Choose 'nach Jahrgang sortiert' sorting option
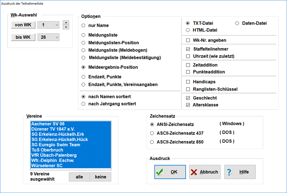Viewport: 287px width, 193px height. click(83, 104)
